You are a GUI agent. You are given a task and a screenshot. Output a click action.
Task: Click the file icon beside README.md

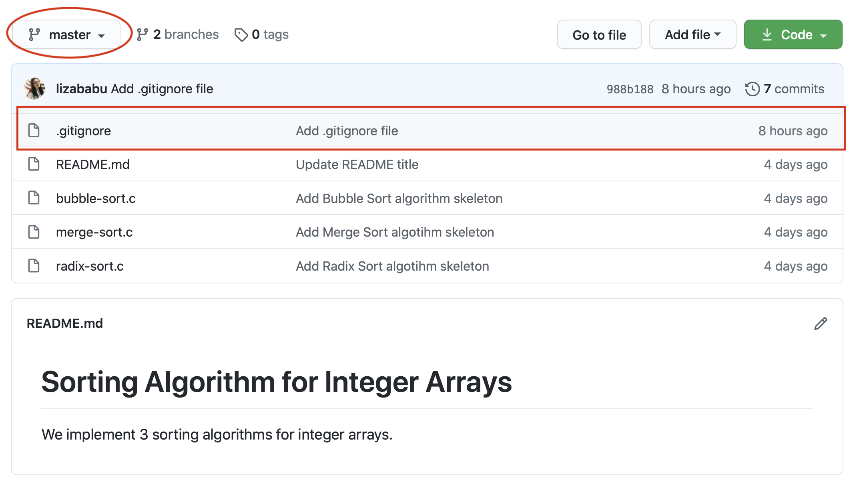pyautogui.click(x=34, y=164)
